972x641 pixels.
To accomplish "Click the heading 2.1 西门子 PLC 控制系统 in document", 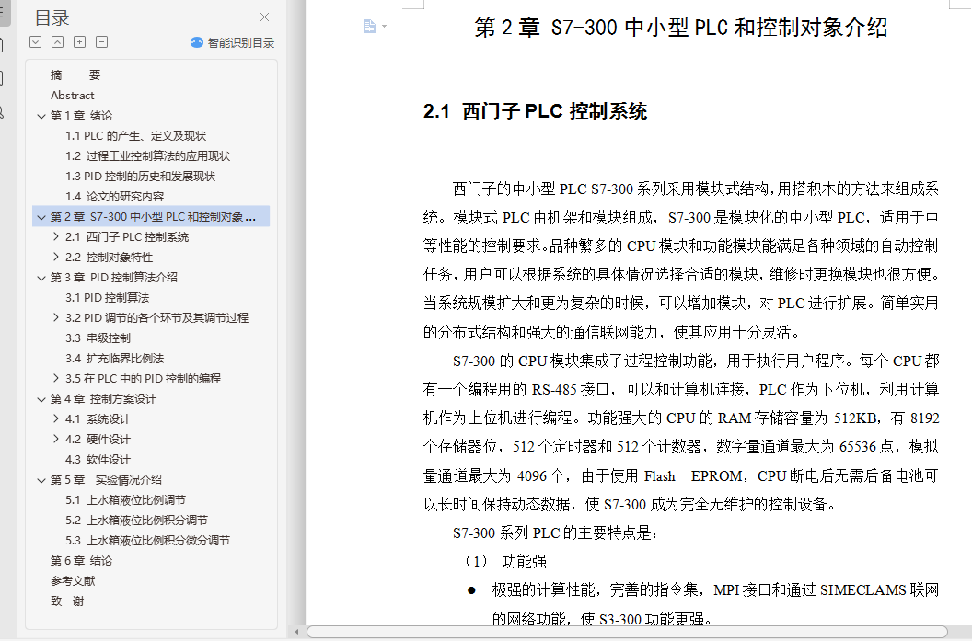I will click(535, 111).
